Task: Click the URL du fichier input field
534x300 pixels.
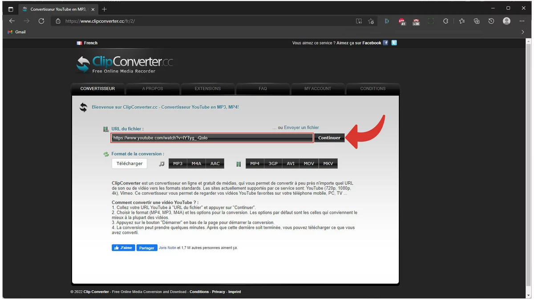Action: [x=212, y=138]
